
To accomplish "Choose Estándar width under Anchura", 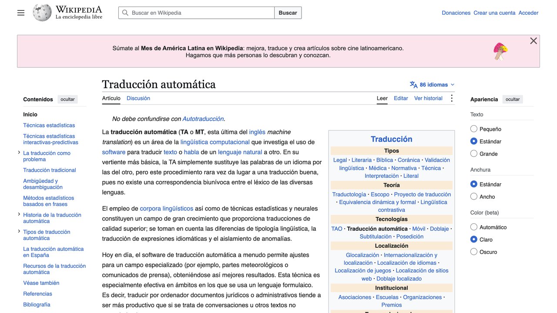I will coord(474,184).
